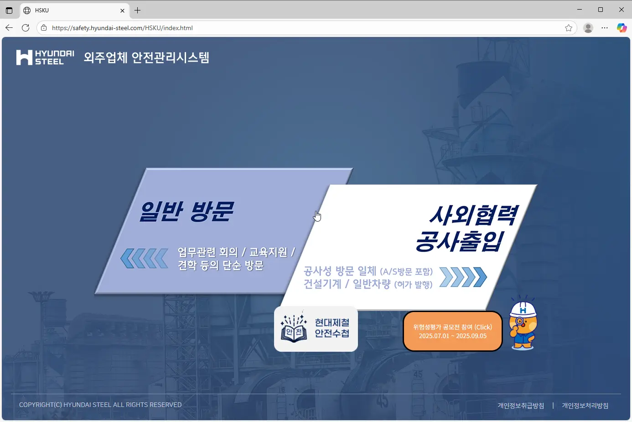
Task: Click the left-pointing chevron arrows
Action: pos(144,259)
